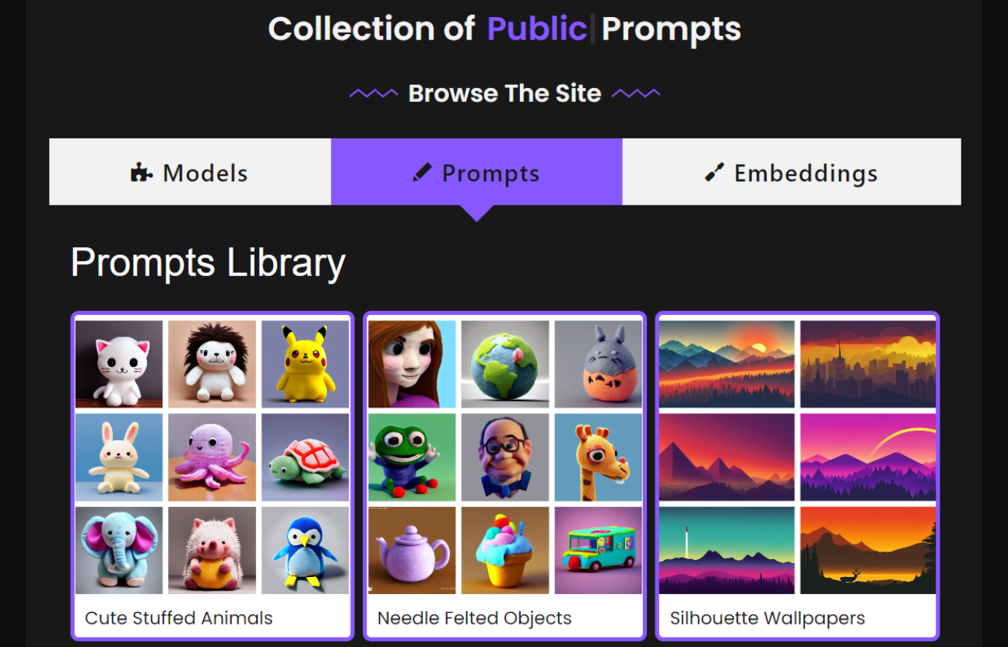
Task: Click the city skyline silhouette wallpaper
Action: tap(868, 364)
